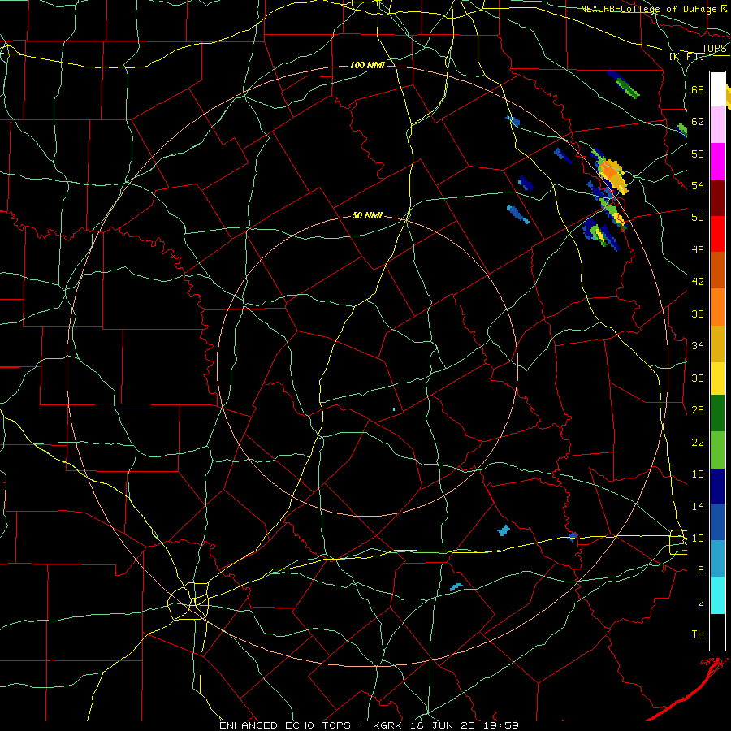Click the large orange storm cell echo

pos(612,175)
